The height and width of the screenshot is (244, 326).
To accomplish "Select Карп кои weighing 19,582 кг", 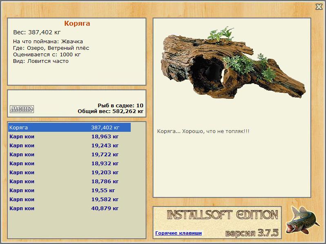I will pos(69,200).
